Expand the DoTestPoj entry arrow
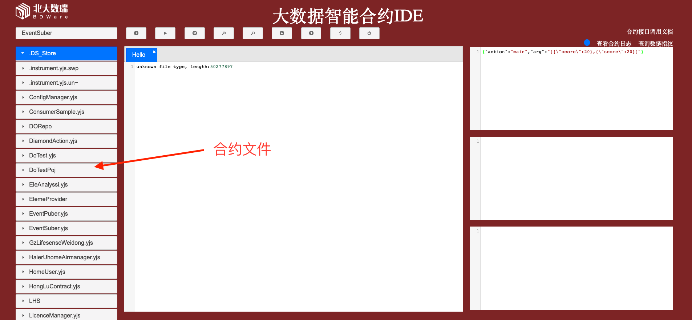 23,170
